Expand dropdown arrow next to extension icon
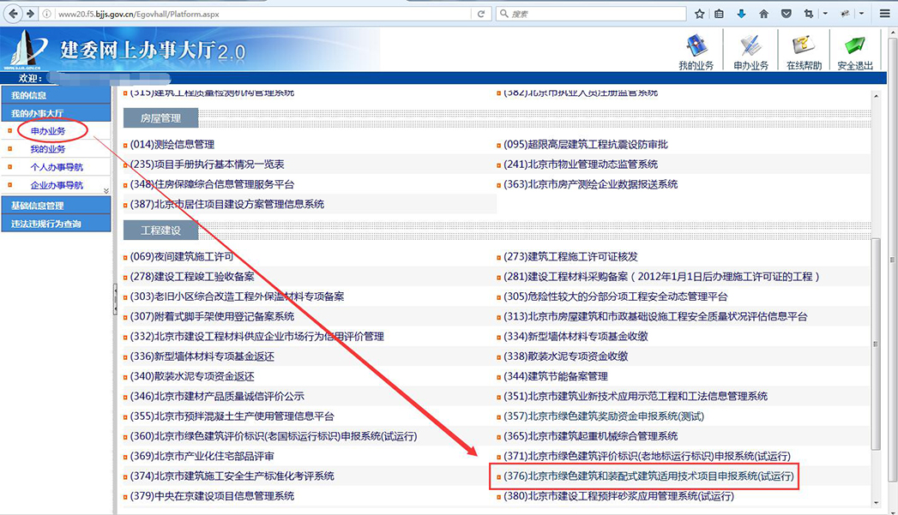The width and height of the screenshot is (898, 515). [x=861, y=14]
